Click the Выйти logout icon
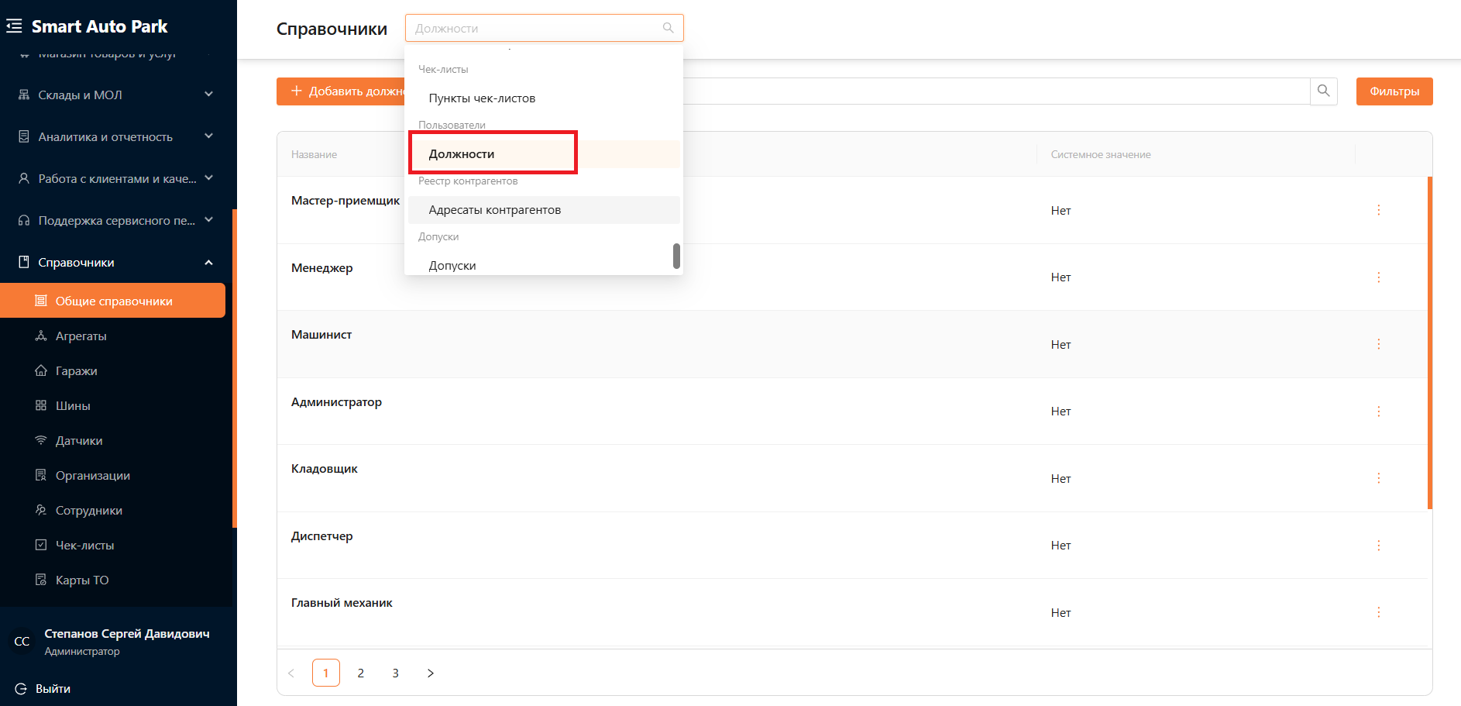Viewport: 1461px width, 706px height. (21, 689)
